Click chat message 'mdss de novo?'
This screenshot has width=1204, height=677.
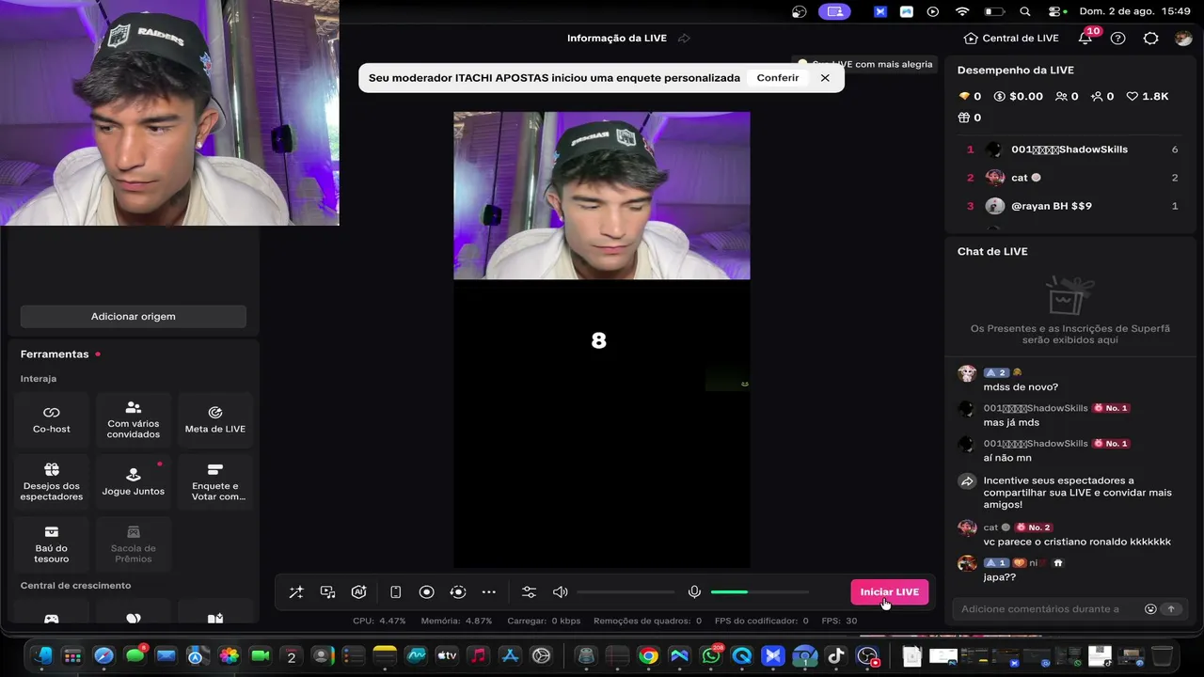1021,387
